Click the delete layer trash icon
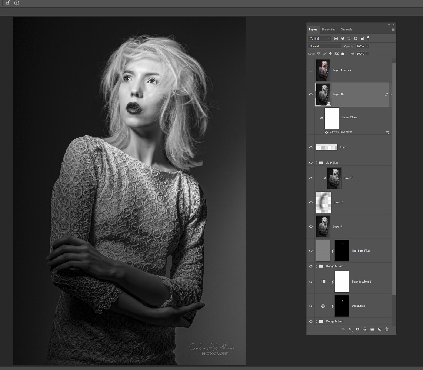Image resolution: width=423 pixels, height=370 pixels. coord(387,329)
